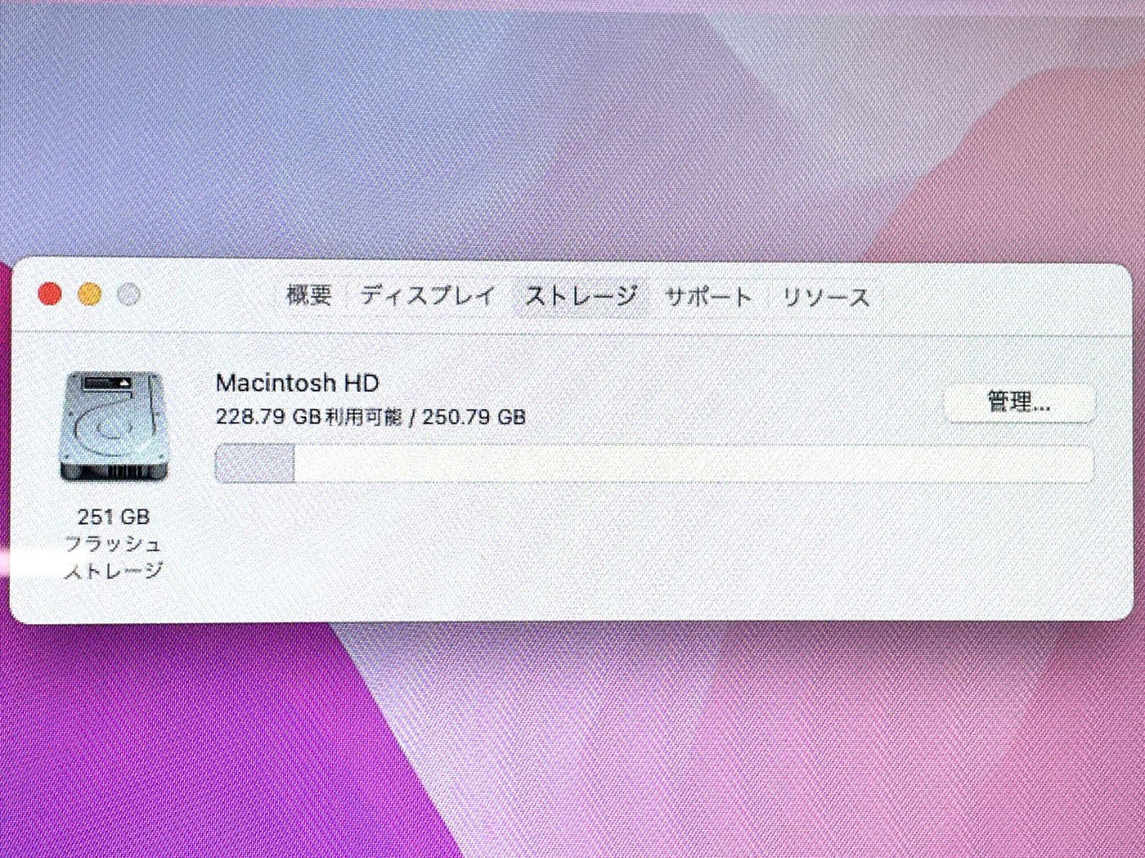The width and height of the screenshot is (1145, 858).
Task: Click the 管理... button
Action: click(x=1020, y=403)
